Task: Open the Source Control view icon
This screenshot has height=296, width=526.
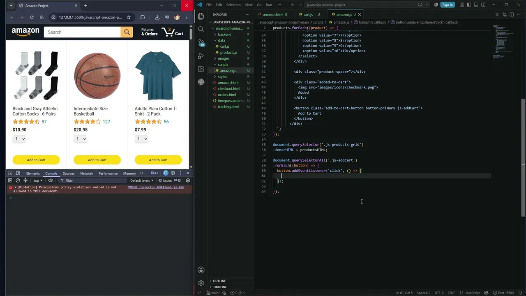Action: pos(201,42)
